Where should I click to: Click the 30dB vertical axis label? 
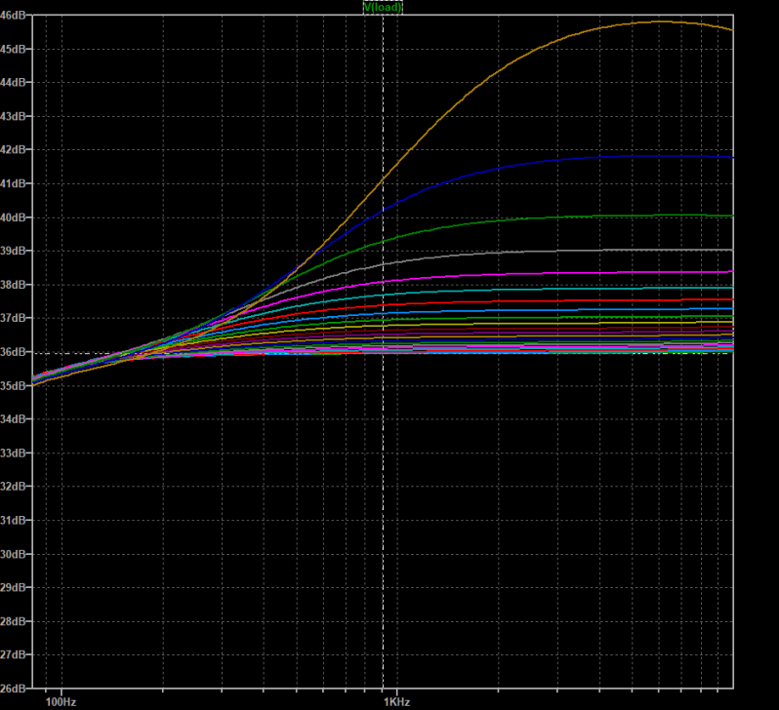pos(15,554)
